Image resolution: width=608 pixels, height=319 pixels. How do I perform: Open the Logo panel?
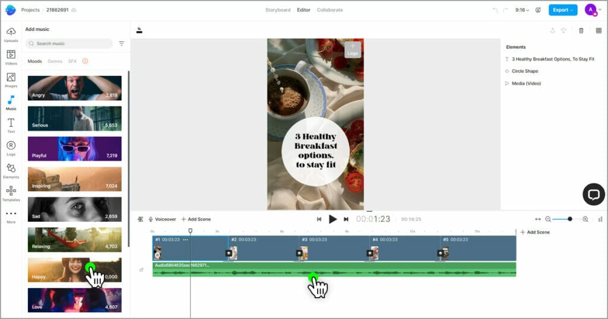point(11,148)
